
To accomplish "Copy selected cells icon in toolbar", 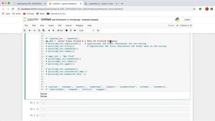I will pos(39,31).
